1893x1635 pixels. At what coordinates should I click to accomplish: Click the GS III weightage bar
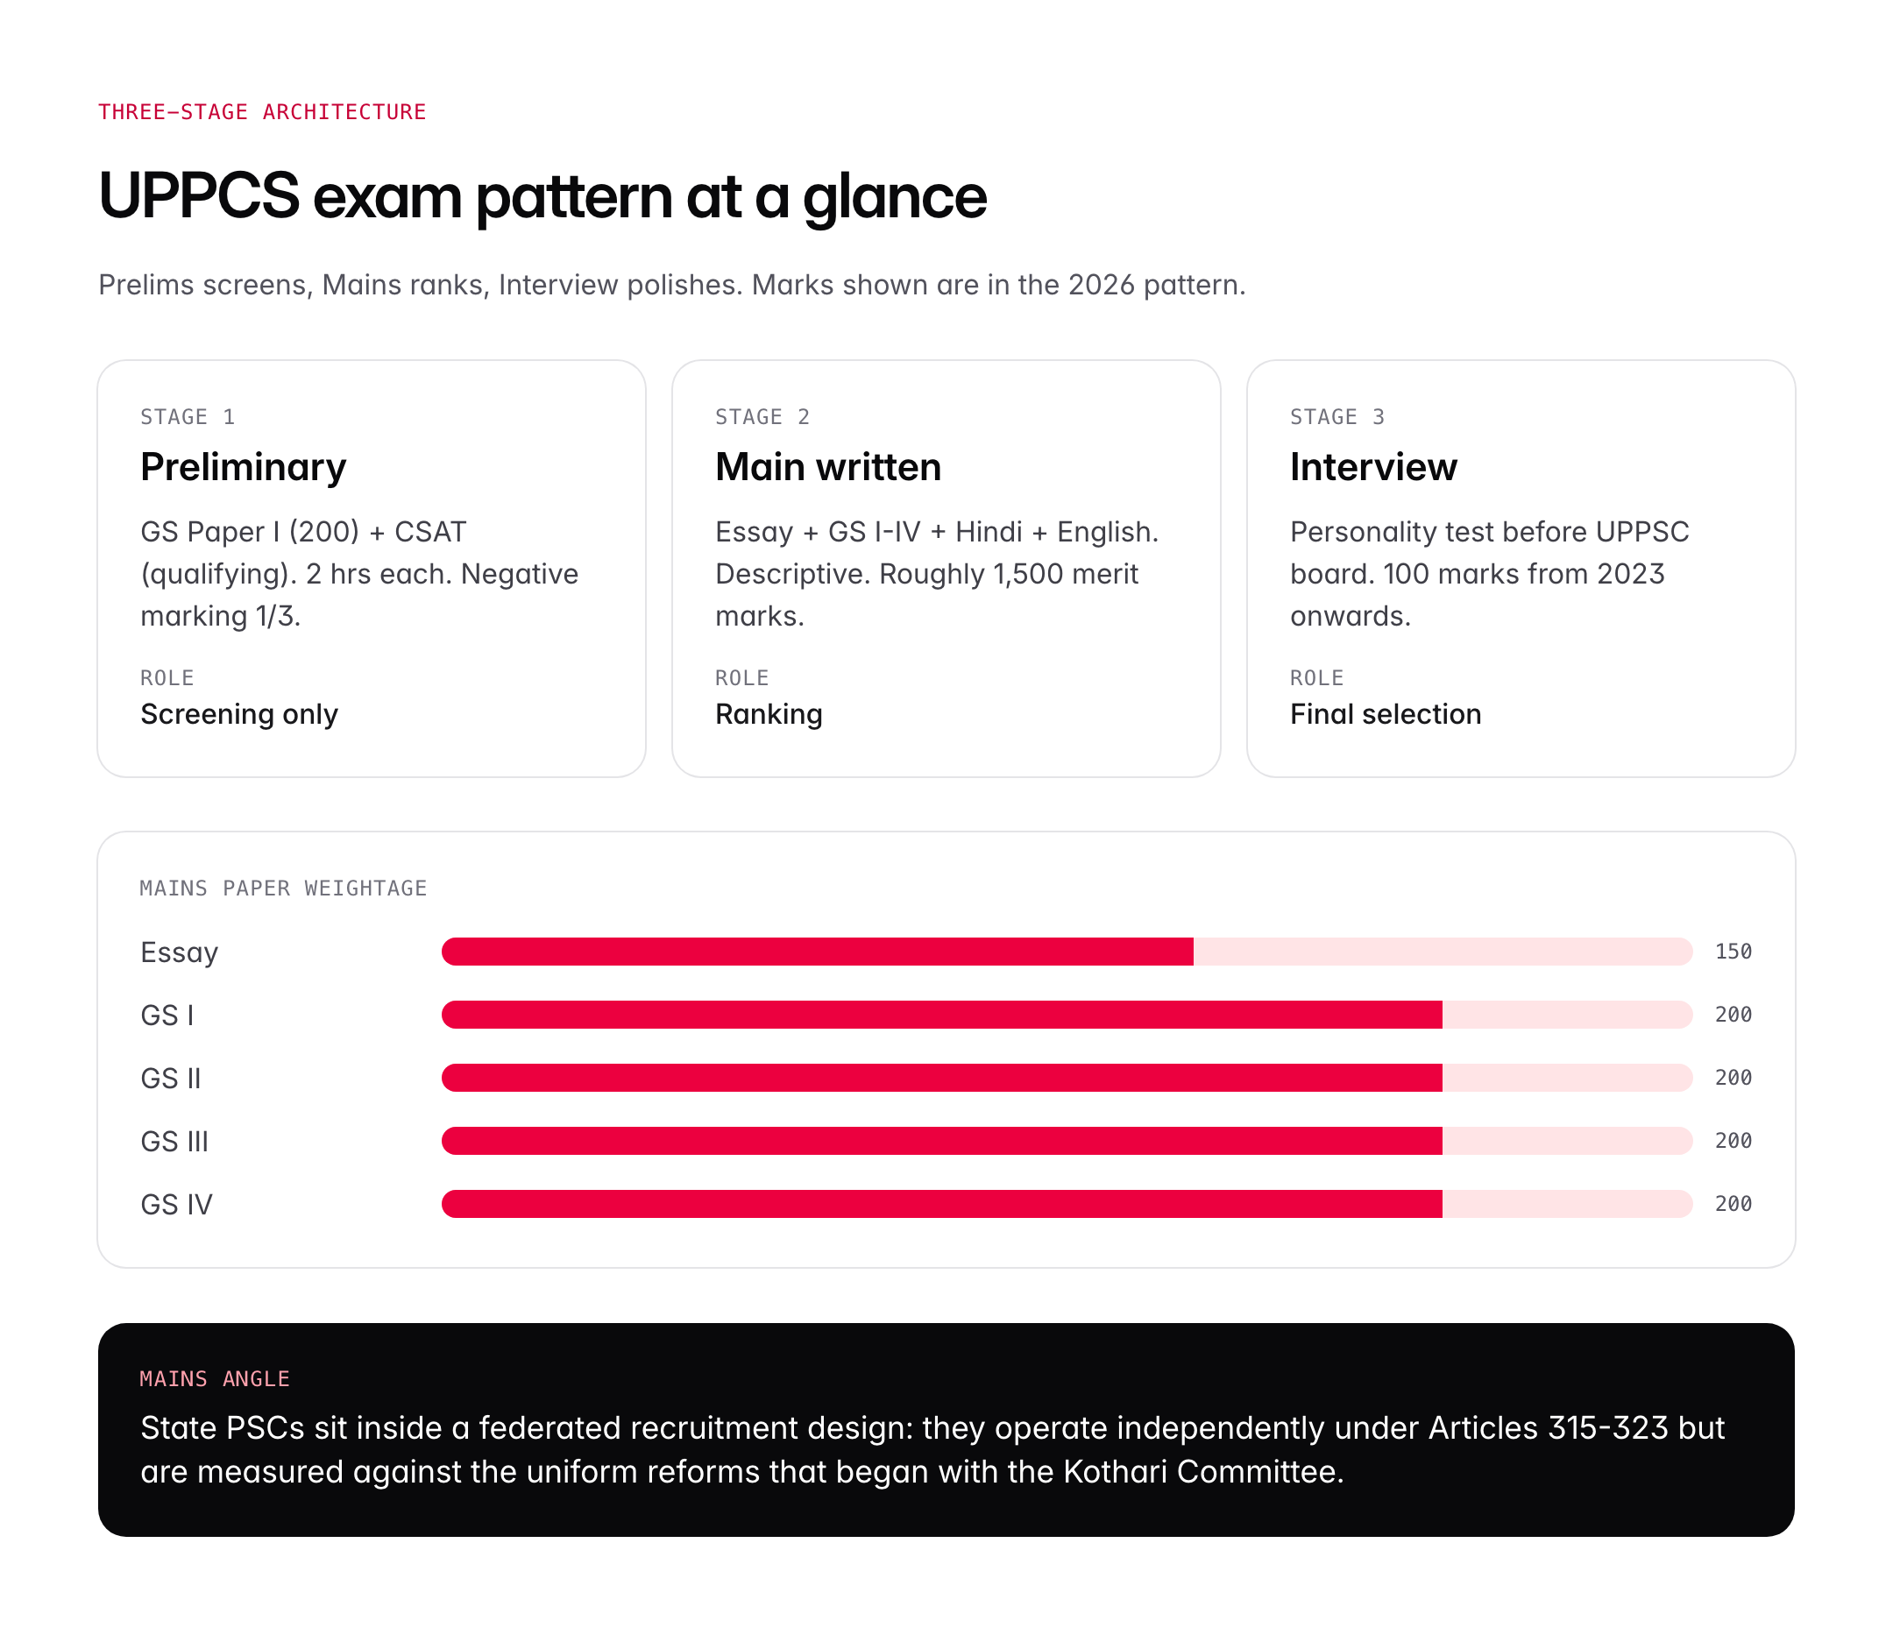1067,1141
